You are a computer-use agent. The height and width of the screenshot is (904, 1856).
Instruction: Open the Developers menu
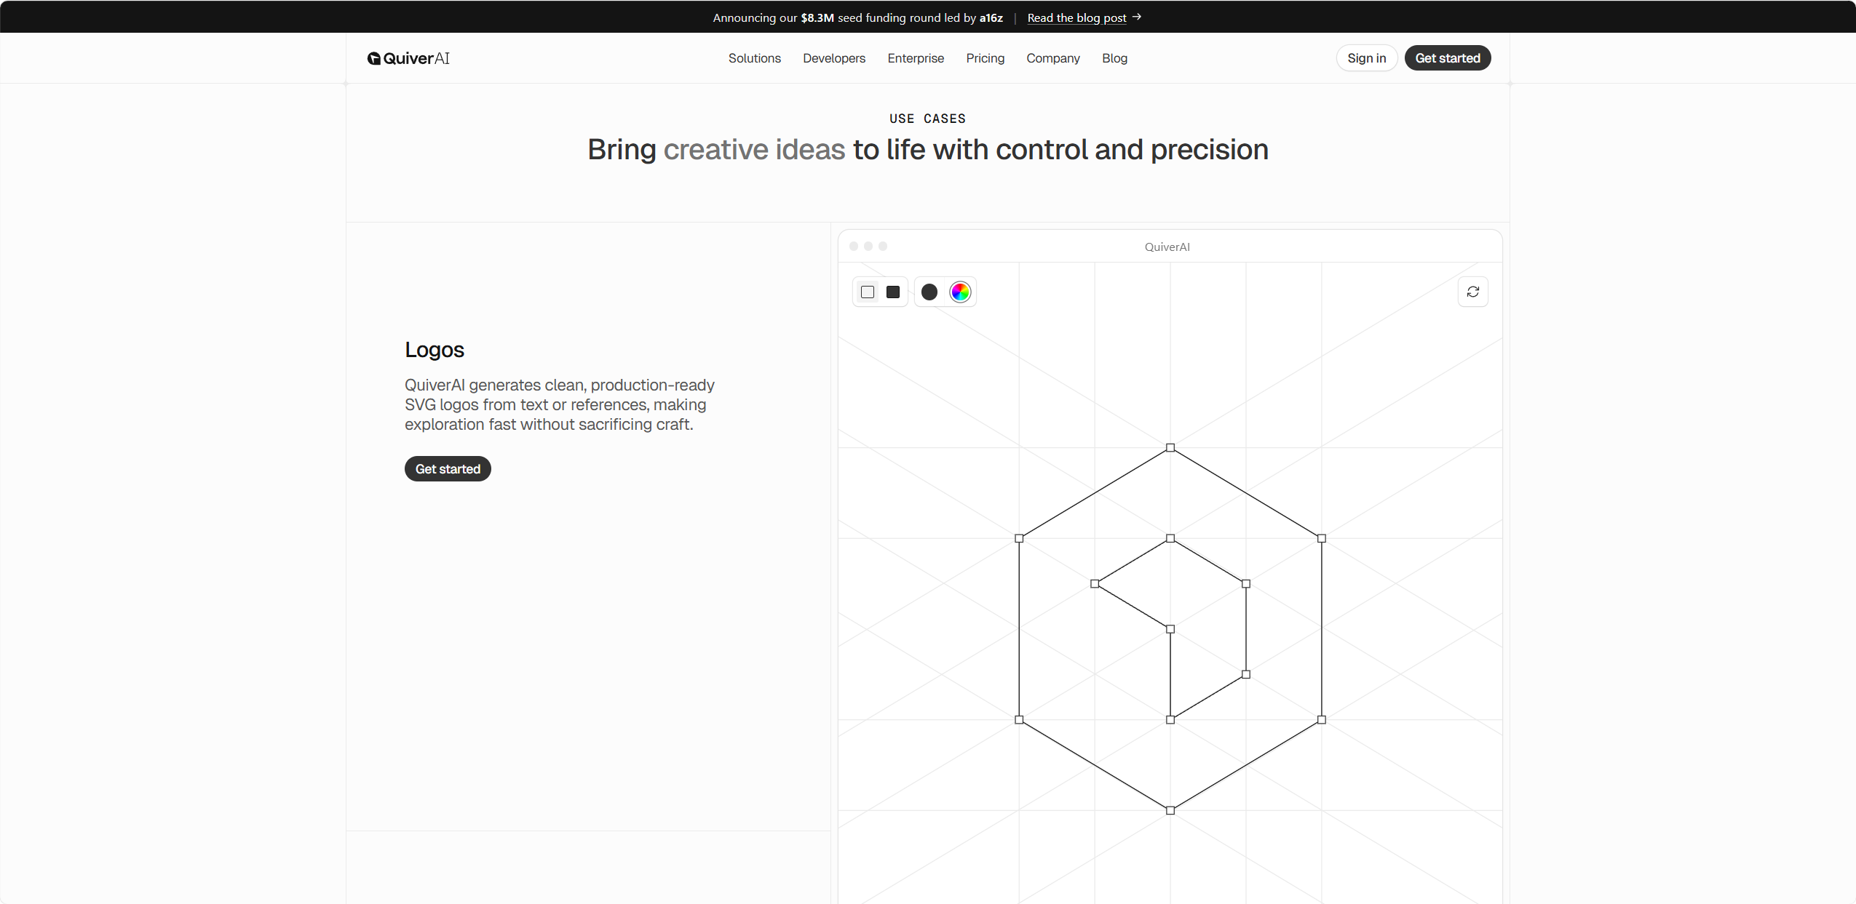(x=834, y=58)
